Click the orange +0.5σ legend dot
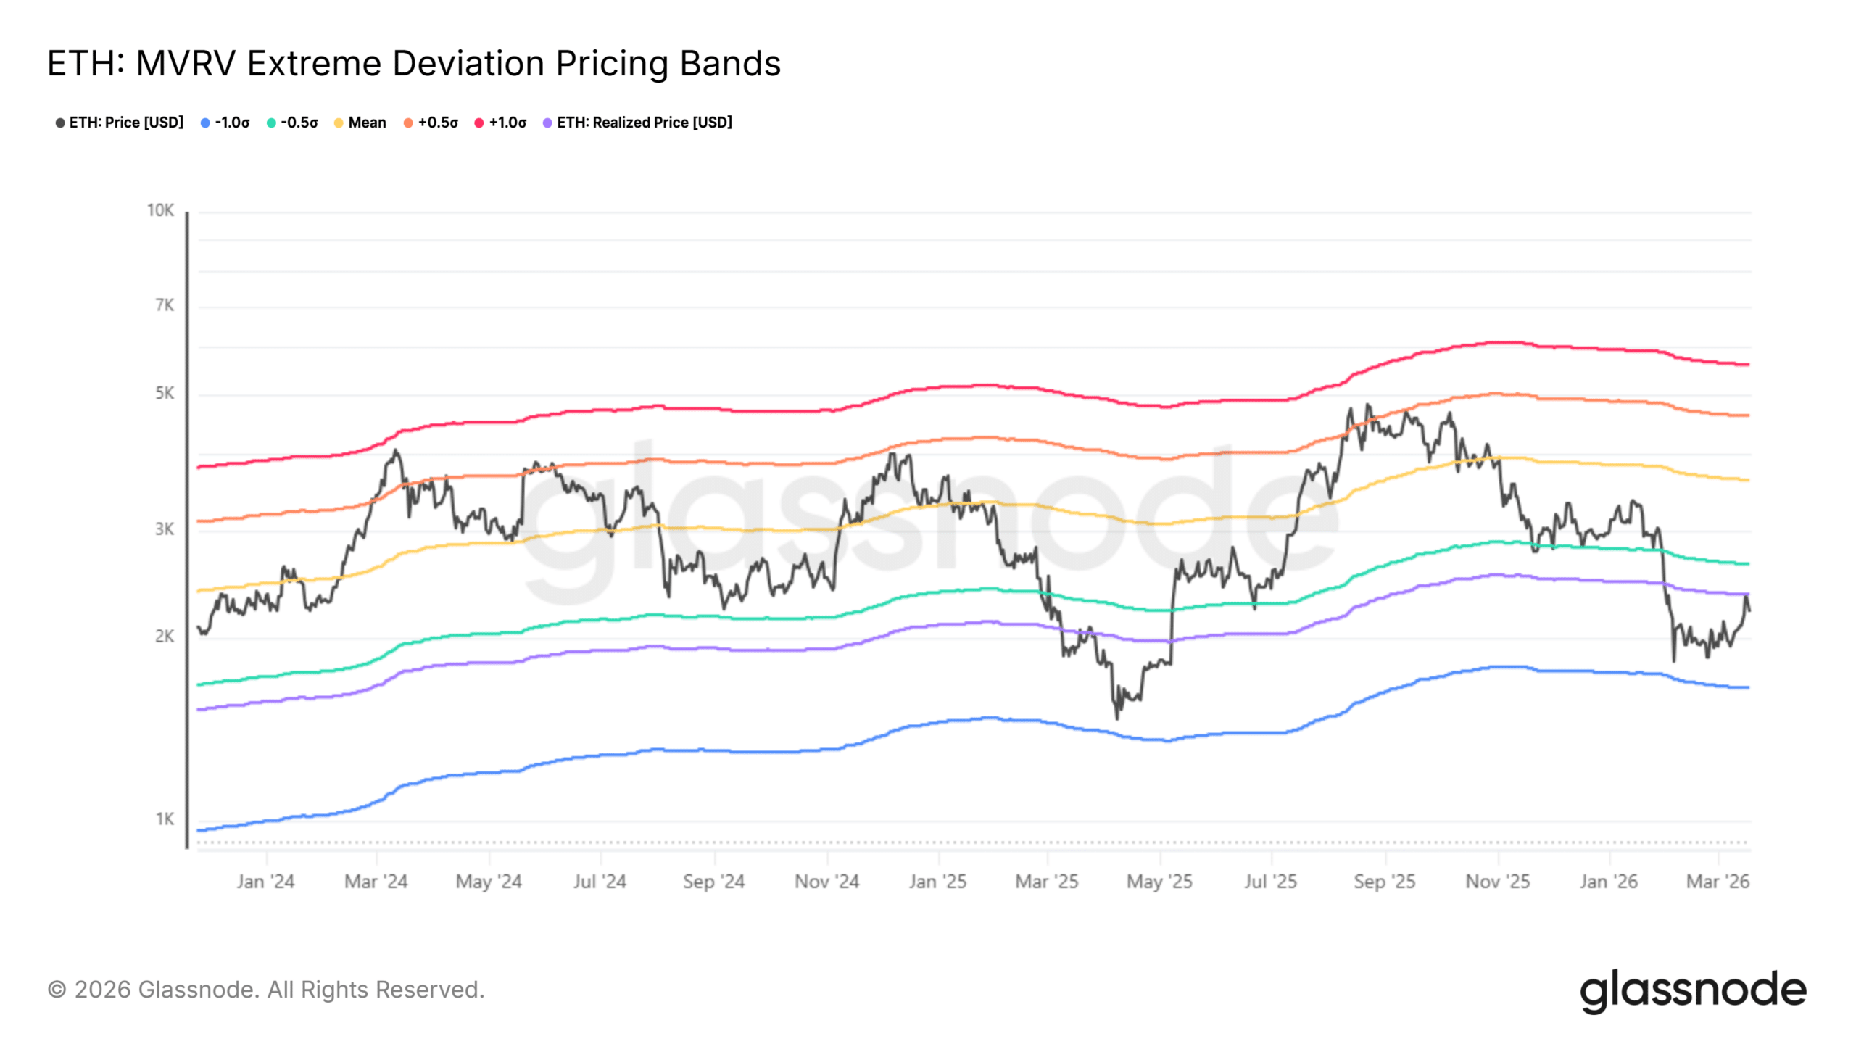The height and width of the screenshot is (1044, 1856). 408,123
